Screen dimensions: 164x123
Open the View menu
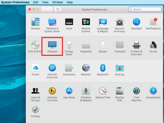[x=45, y=2]
